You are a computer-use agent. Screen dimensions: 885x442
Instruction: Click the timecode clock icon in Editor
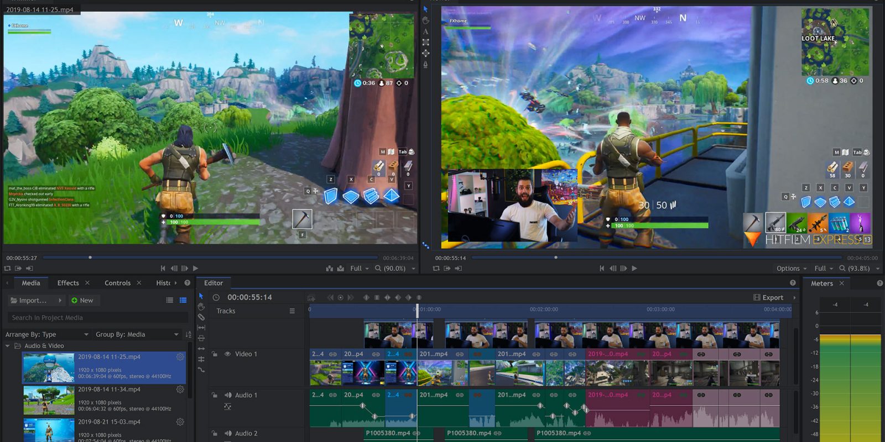(216, 297)
